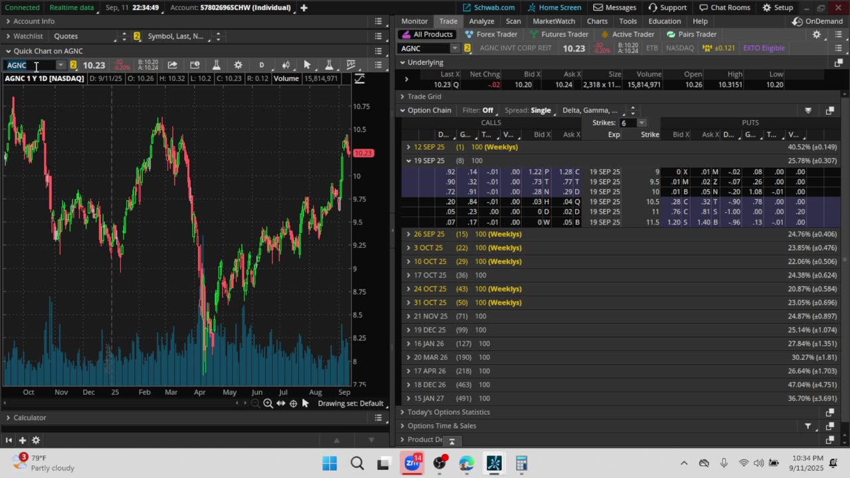Open Calculator gadget menu icon
This screenshot has width=850, height=478.
pos(378,418)
